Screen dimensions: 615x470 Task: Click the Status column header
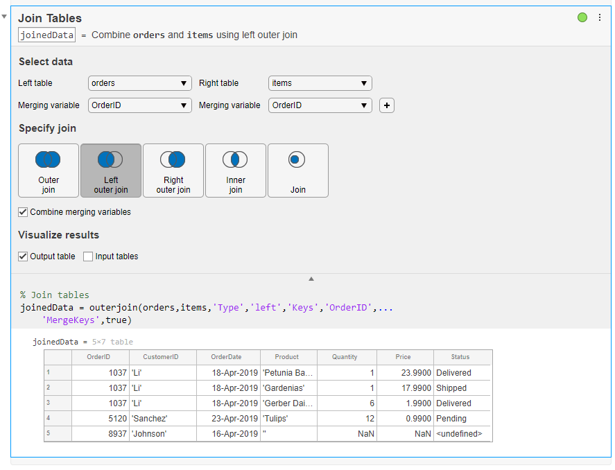460,357
